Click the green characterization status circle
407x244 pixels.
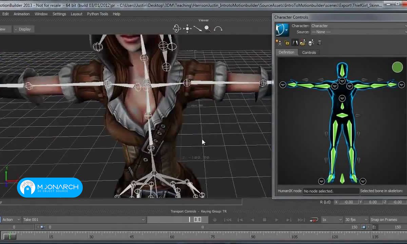click(x=397, y=67)
